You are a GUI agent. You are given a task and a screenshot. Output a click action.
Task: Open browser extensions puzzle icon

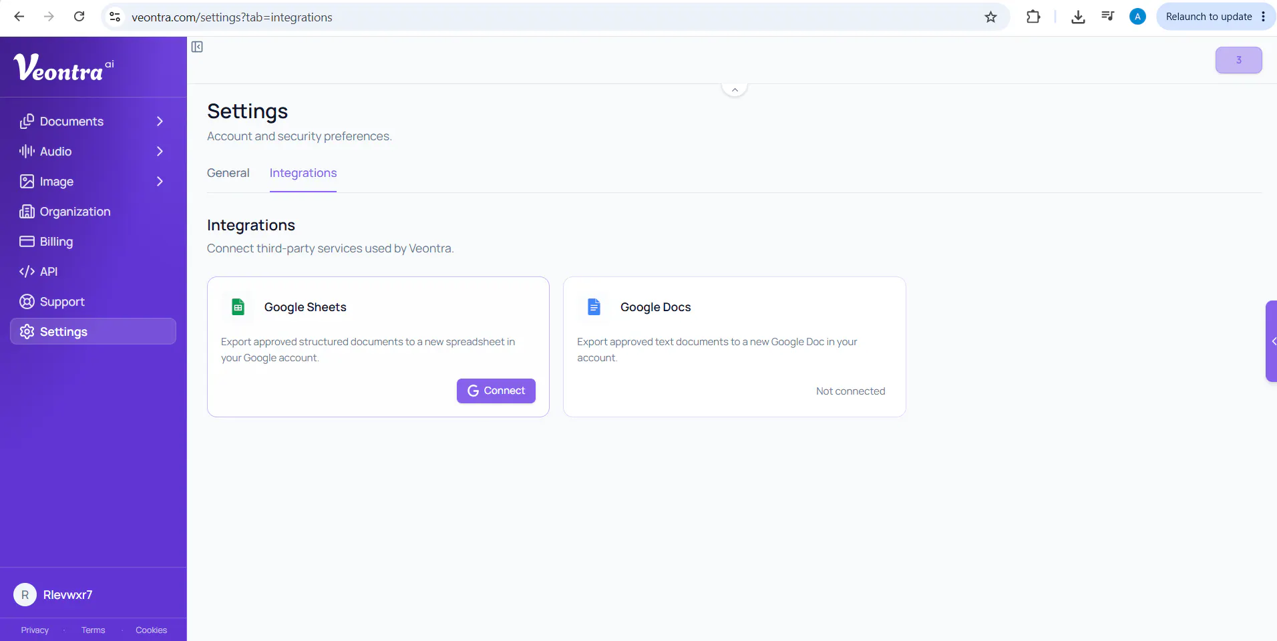[1033, 17]
